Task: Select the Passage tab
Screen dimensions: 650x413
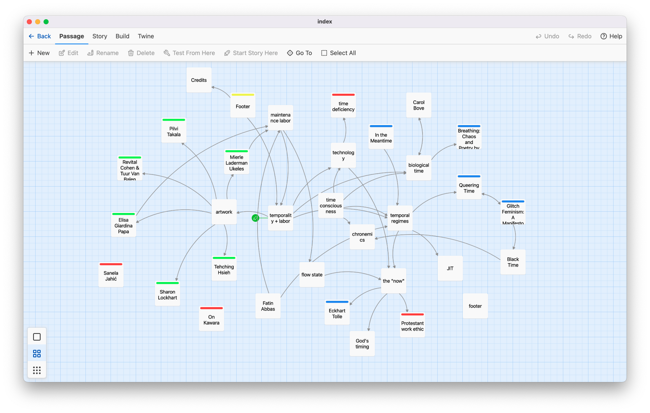Action: coord(72,36)
